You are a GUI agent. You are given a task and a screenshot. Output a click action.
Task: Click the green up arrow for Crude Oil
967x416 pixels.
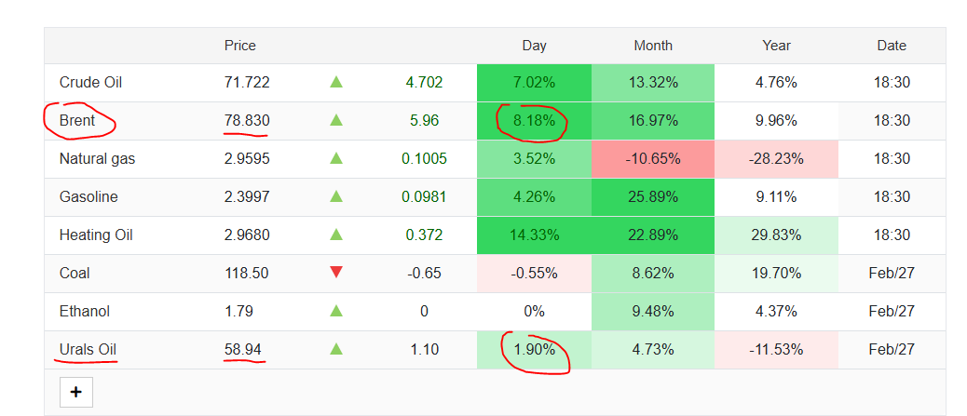click(x=336, y=83)
